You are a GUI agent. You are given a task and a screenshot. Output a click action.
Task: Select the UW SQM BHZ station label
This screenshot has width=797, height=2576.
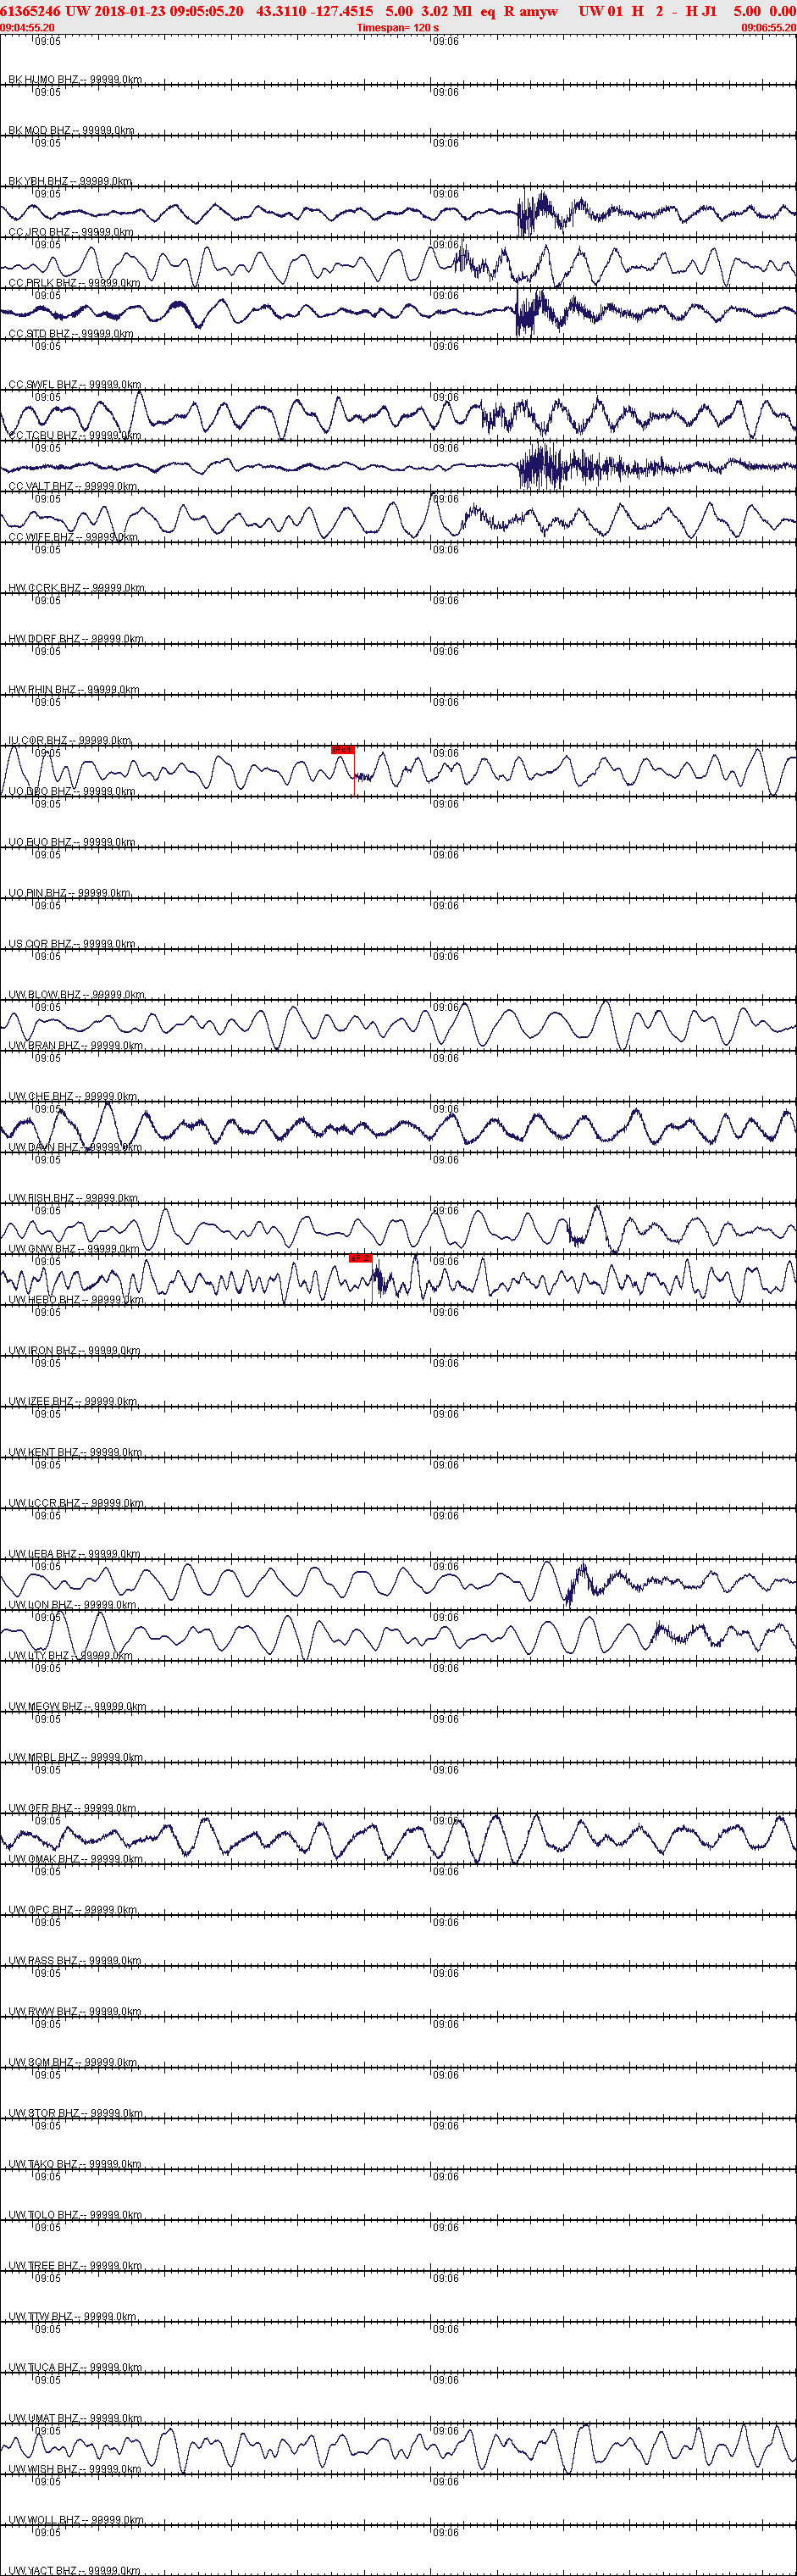[73, 2063]
